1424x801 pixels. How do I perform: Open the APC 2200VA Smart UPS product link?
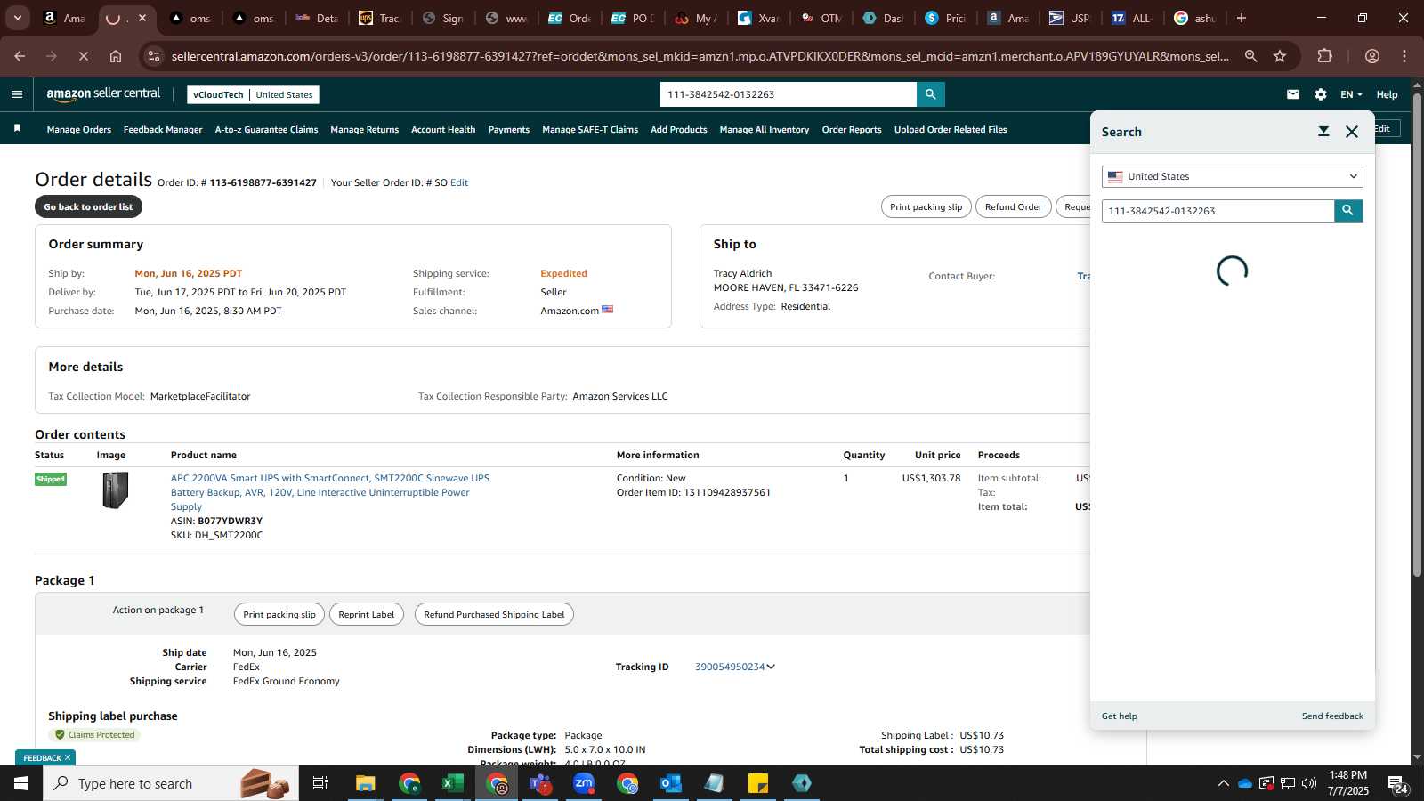[330, 492]
